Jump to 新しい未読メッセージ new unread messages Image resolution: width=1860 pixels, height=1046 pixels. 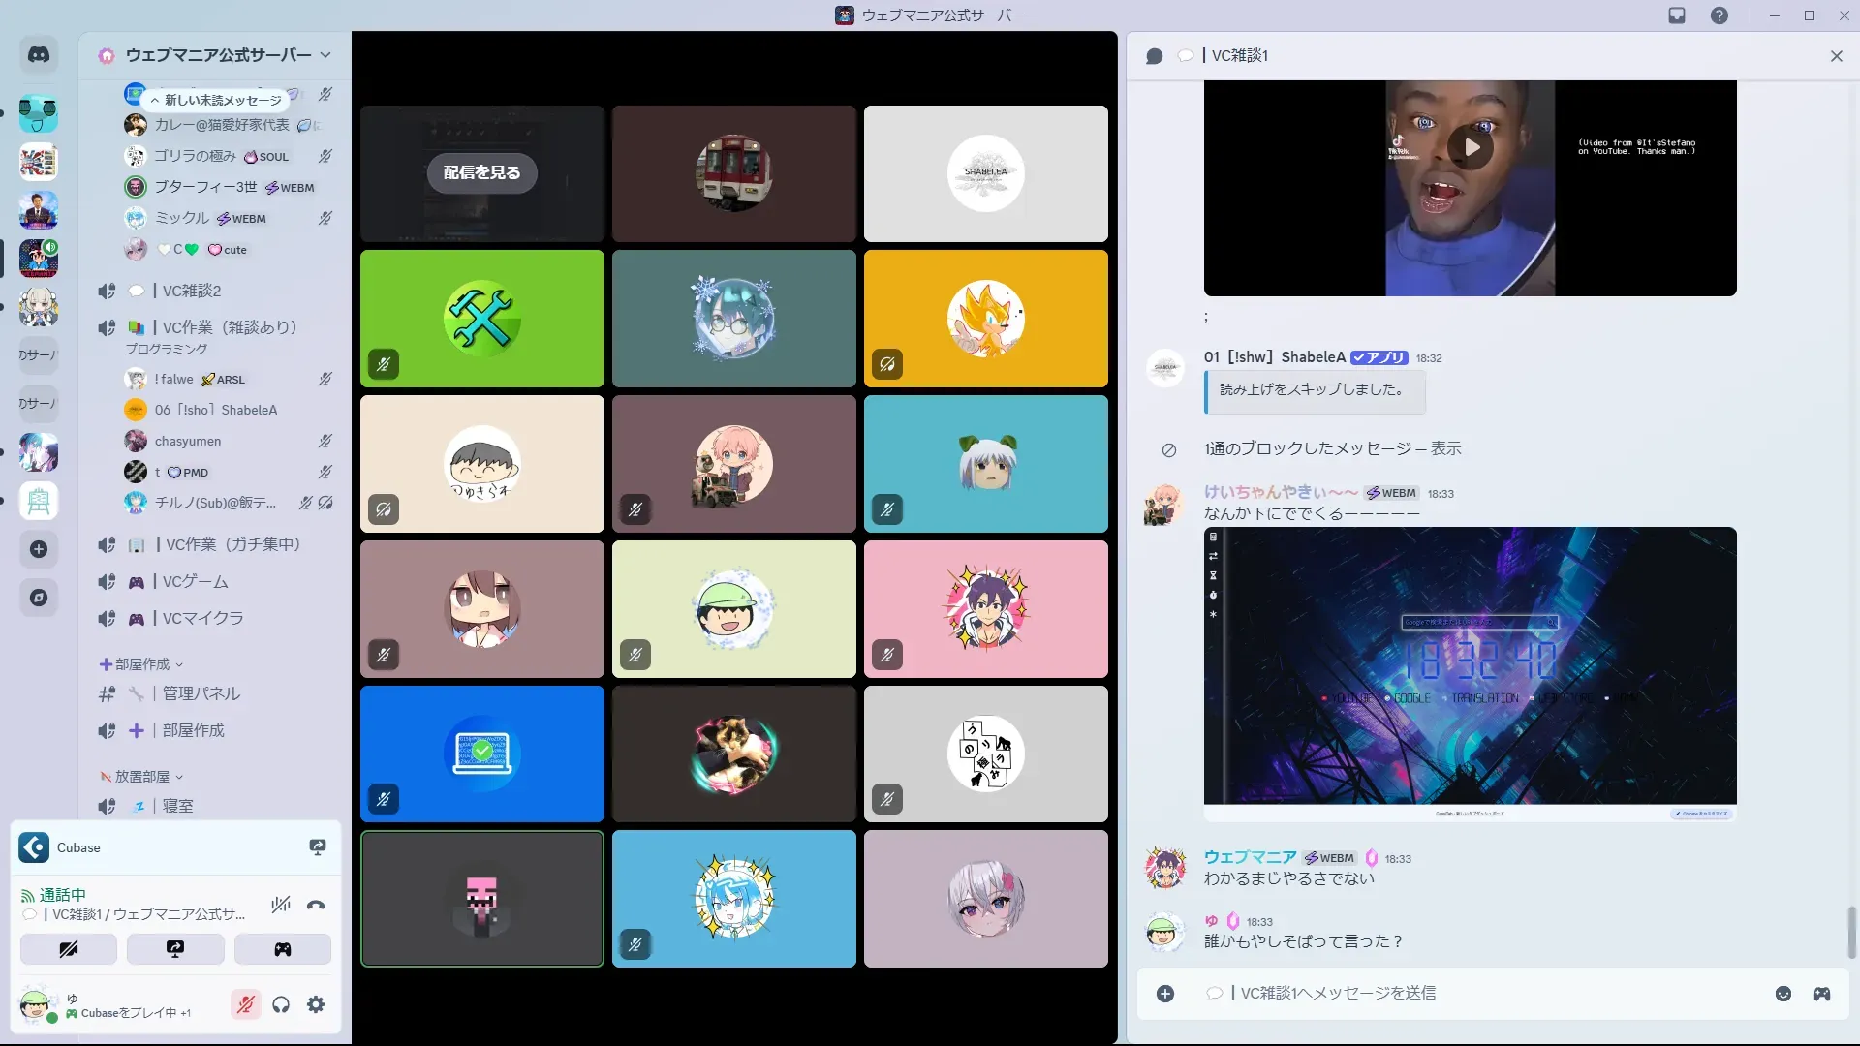coord(216,100)
